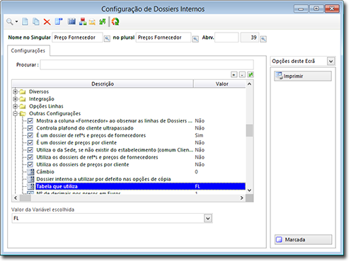Toggle checkbox for É um dossier de preços por cliente
Screen dimensions: 351x264
click(30, 143)
